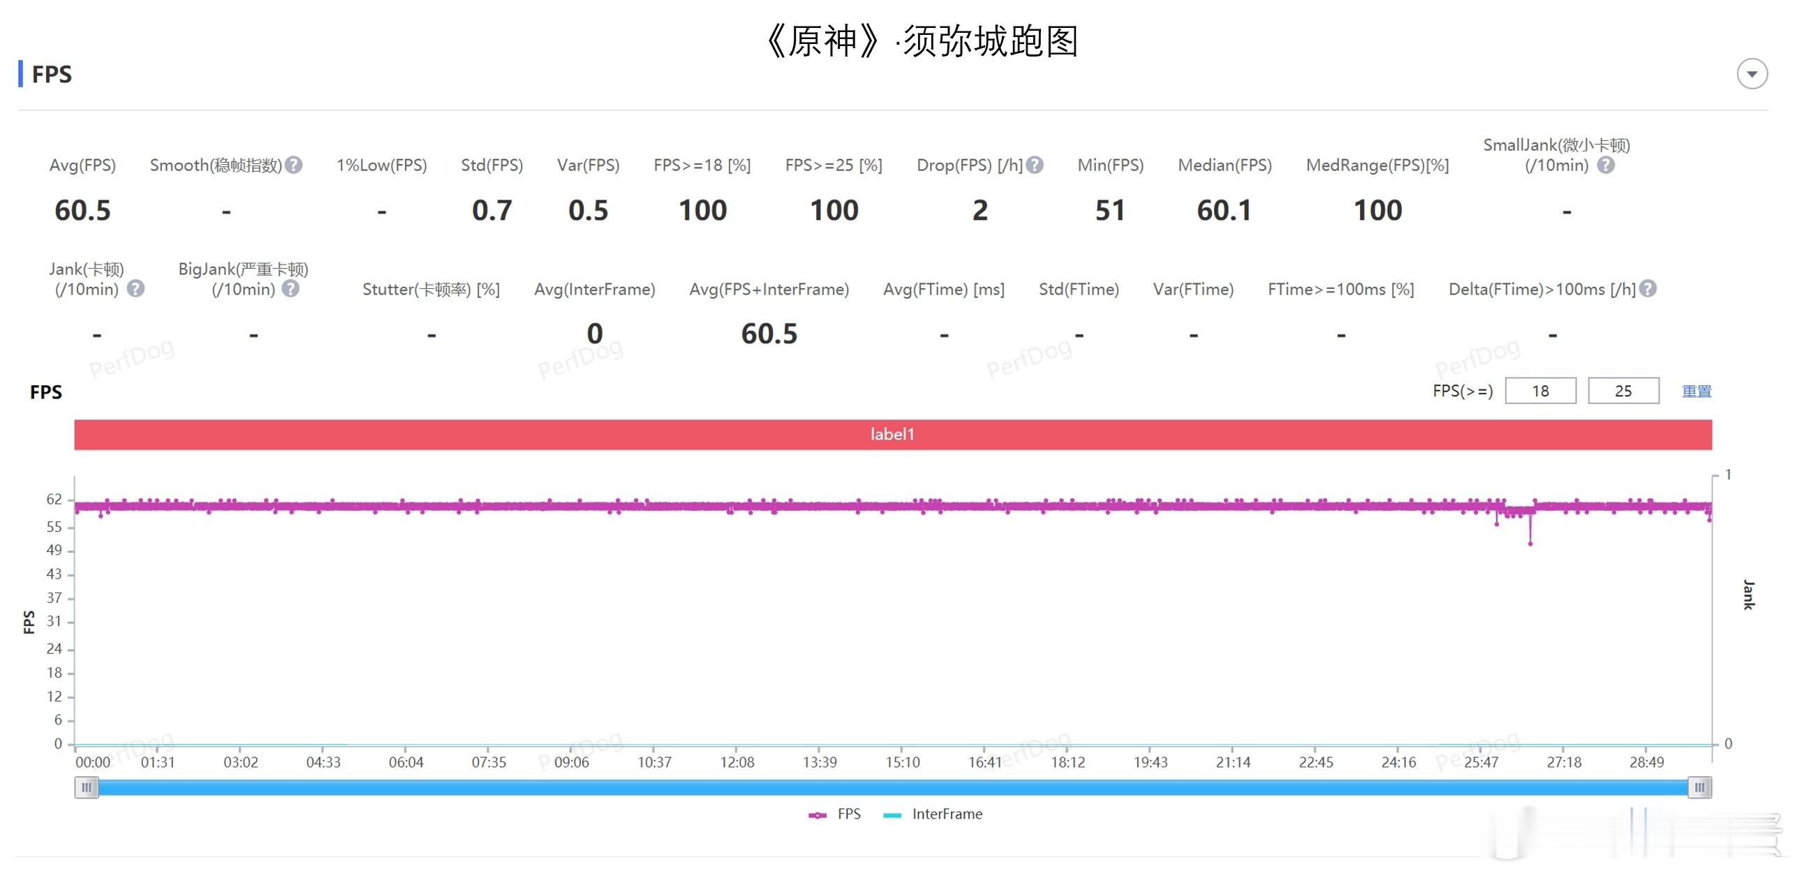Open help icon beside BigJank(严重卡顿)
This screenshot has width=1797, height=878.
pos(290,288)
